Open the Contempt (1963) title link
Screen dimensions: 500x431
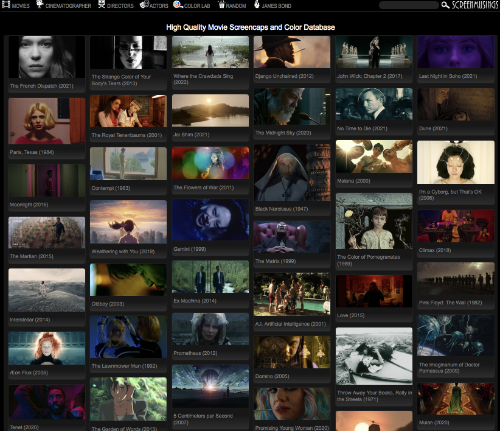pyautogui.click(x=111, y=188)
